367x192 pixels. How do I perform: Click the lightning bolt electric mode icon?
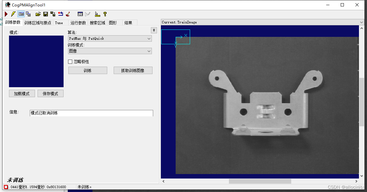click(13, 14)
